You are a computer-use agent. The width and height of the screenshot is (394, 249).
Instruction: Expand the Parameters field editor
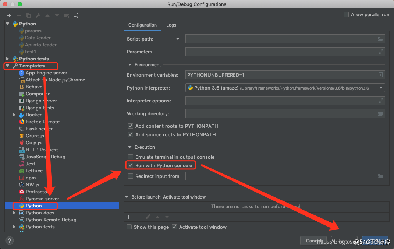coord(381,52)
